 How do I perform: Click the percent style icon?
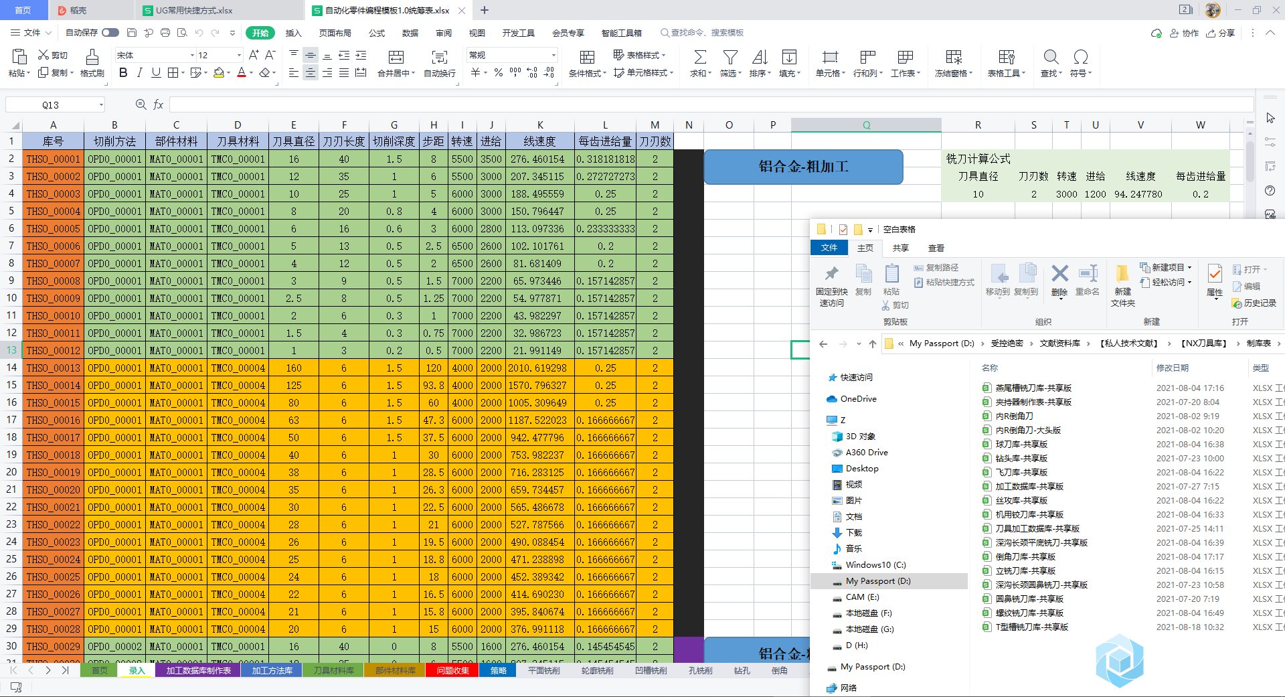tap(499, 72)
